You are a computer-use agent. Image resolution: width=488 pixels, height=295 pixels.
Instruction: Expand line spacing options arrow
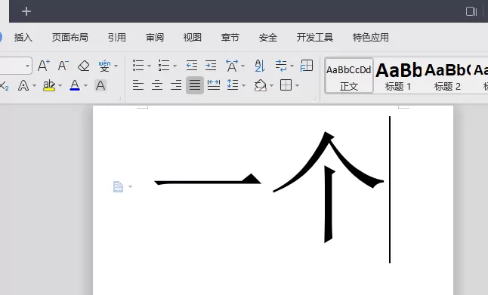[x=243, y=85]
